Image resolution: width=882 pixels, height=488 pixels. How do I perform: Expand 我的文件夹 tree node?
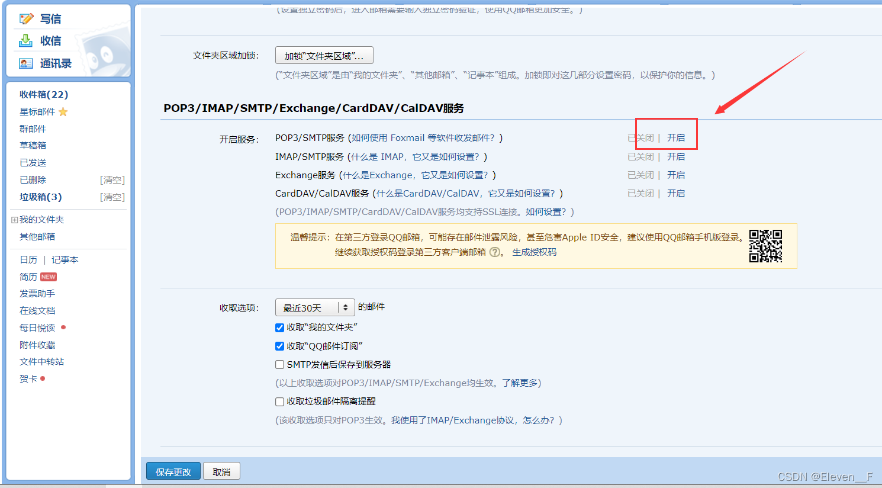coord(14,220)
